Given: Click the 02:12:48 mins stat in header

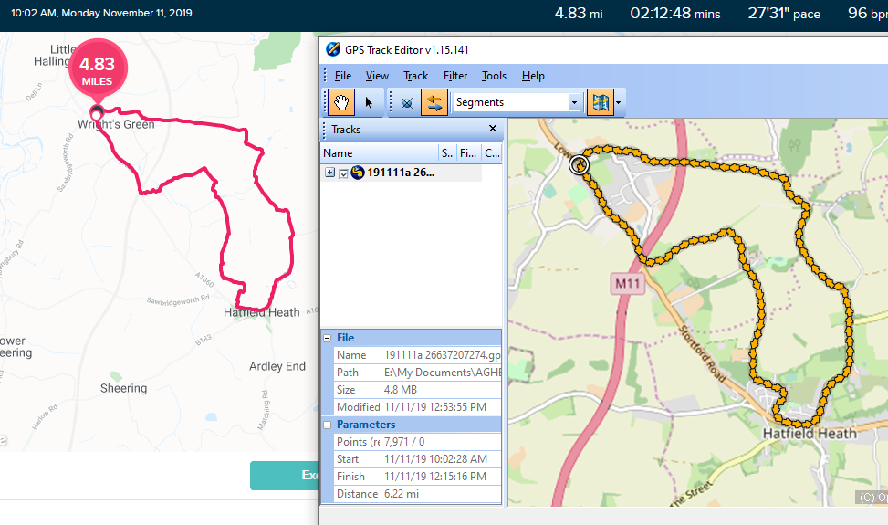Looking at the screenshot, I should (675, 13).
